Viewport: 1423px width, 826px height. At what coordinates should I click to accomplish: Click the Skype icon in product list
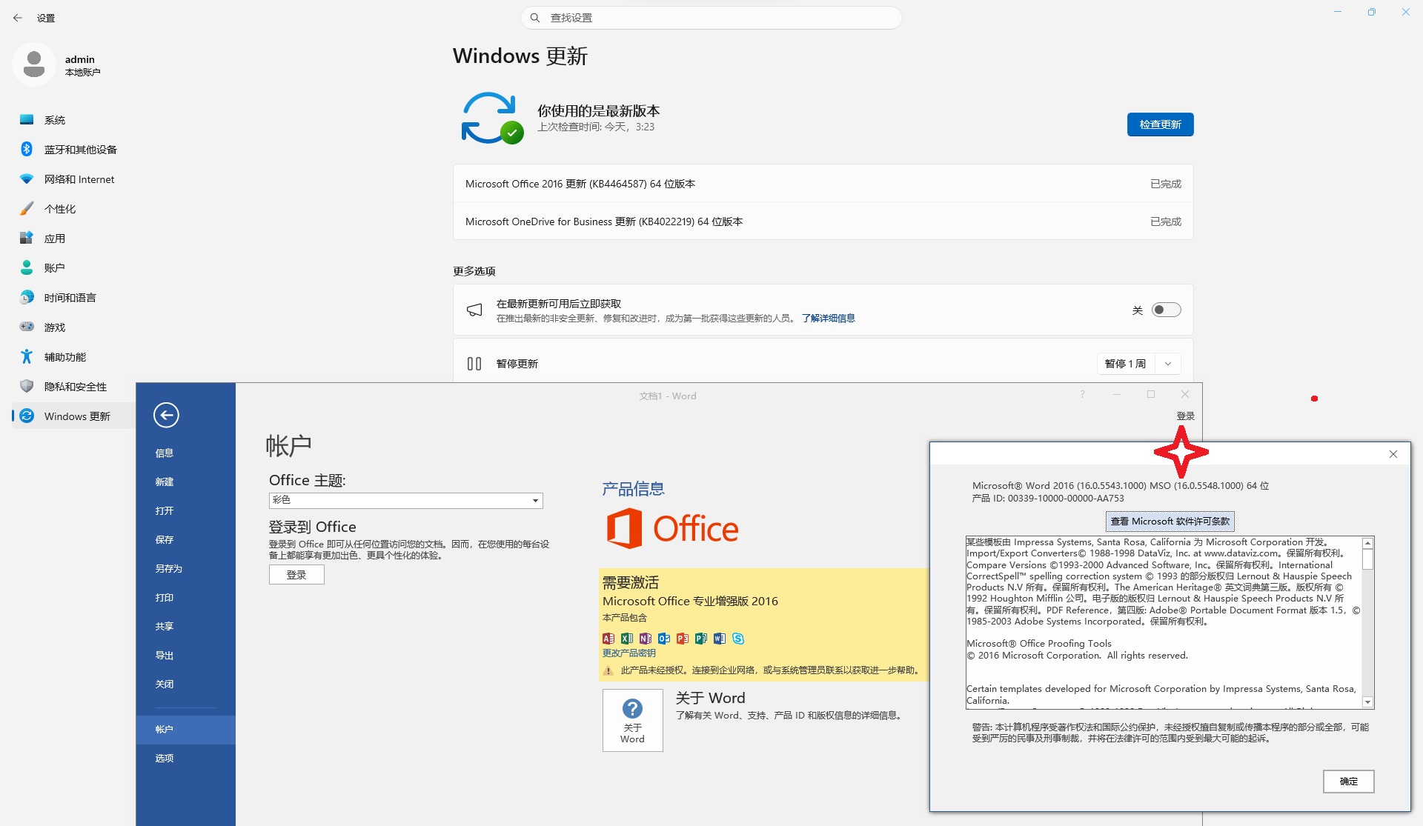click(738, 639)
